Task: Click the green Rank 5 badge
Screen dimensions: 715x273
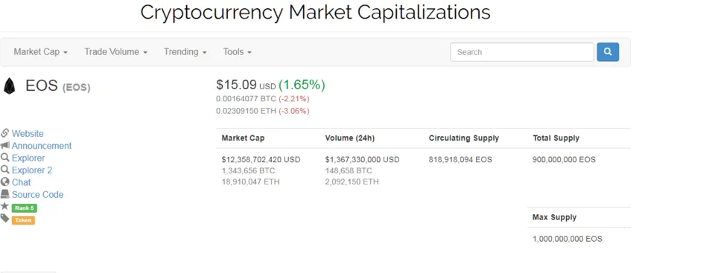Action: point(24,208)
